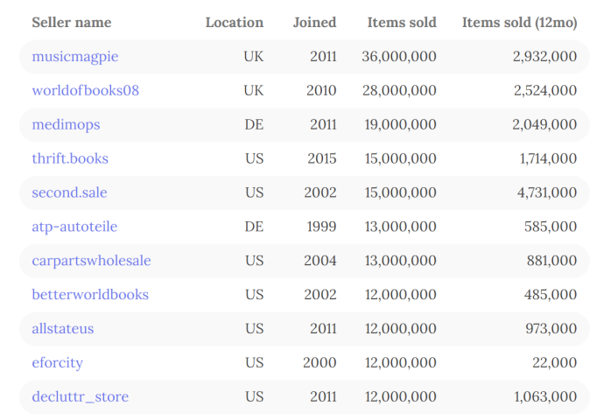Click the Items sold column header
This screenshot has height=420, width=611.
point(401,22)
